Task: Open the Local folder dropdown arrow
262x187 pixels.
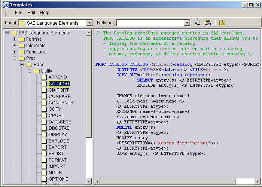Action: (x=89, y=23)
